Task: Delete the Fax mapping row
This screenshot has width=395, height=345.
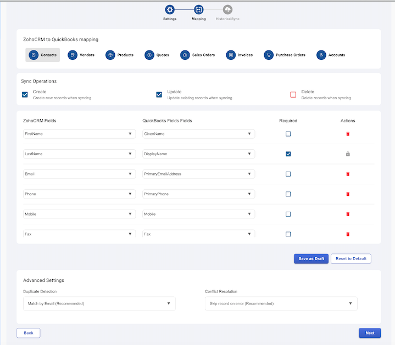Action: (348, 234)
